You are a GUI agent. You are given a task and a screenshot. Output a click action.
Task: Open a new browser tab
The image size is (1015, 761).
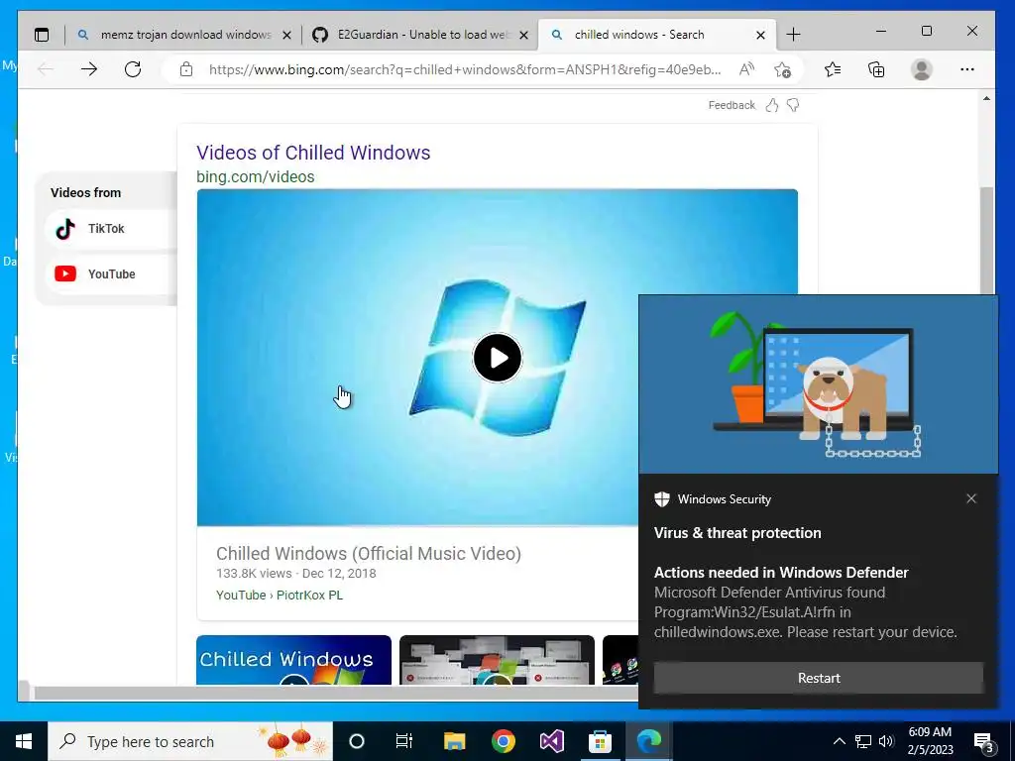coord(793,35)
